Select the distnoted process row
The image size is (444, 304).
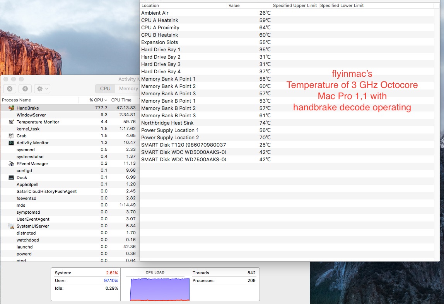pos(69,233)
